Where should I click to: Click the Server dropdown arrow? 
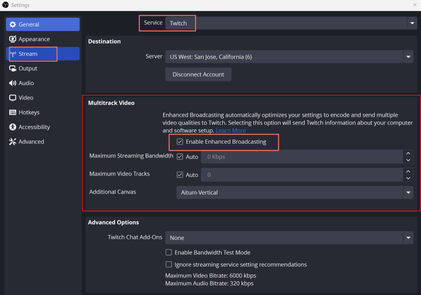(408, 57)
